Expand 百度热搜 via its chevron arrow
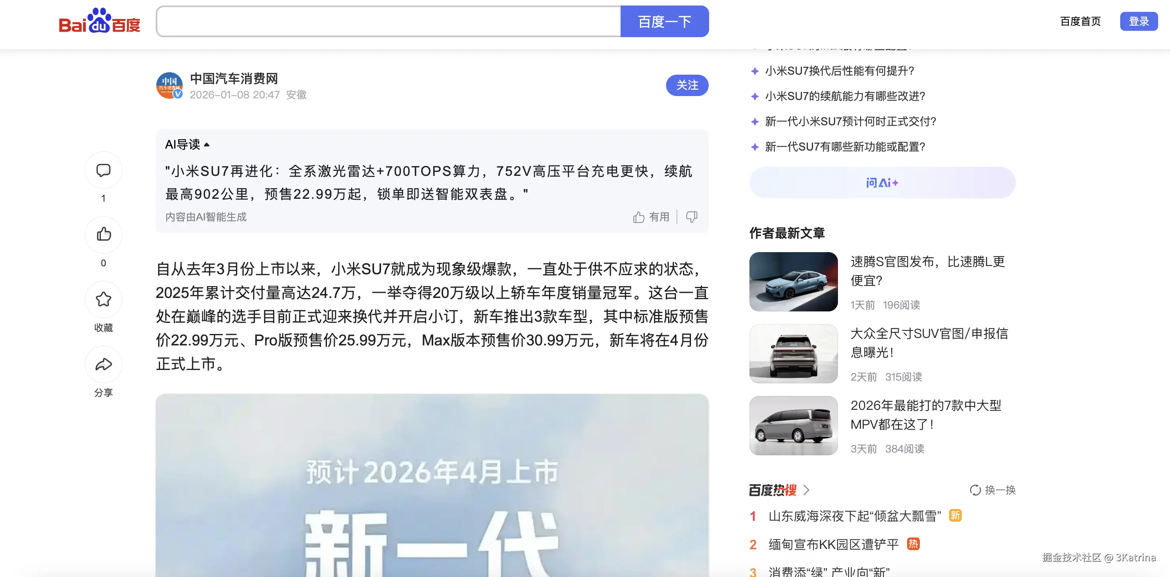Screen dimensions: 1170x577 pyautogui.click(x=806, y=490)
